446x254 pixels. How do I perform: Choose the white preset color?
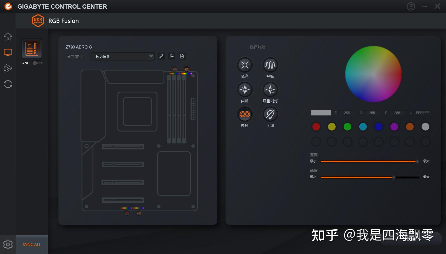click(425, 127)
